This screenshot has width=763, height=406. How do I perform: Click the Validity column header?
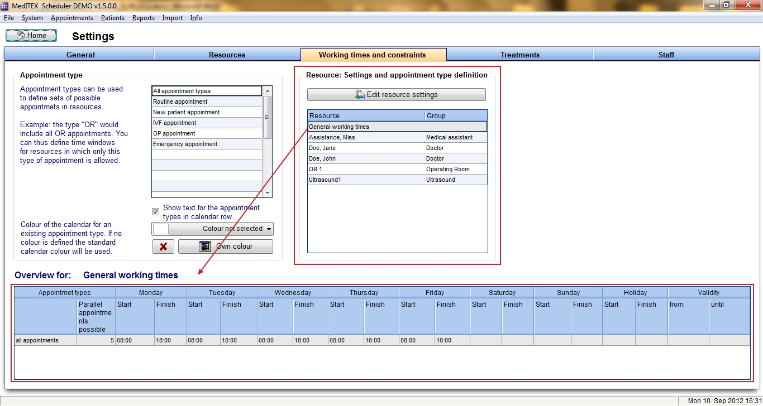pyautogui.click(x=709, y=292)
